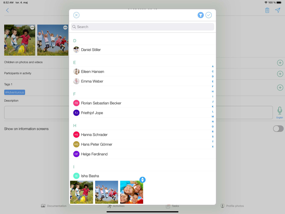Viewport: 285px width, 214px height.
Task: Open options on second photo (three dots)
Action: [x=65, y=27]
